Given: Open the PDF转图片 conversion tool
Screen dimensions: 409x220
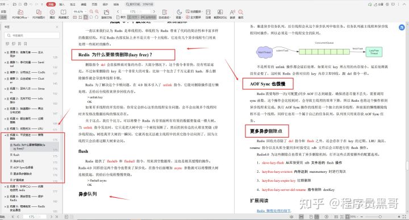Looking at the screenshot, I should [x=39, y=14].
